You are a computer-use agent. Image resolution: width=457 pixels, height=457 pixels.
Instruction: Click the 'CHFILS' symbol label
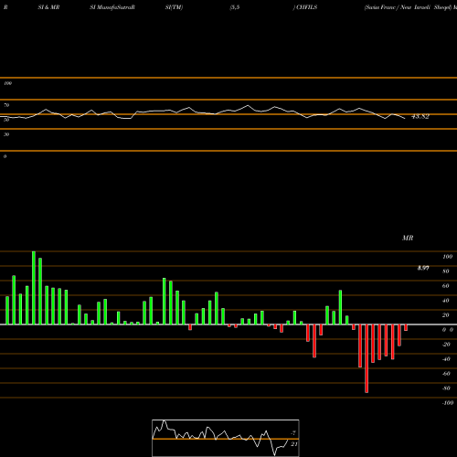pyautogui.click(x=306, y=7)
